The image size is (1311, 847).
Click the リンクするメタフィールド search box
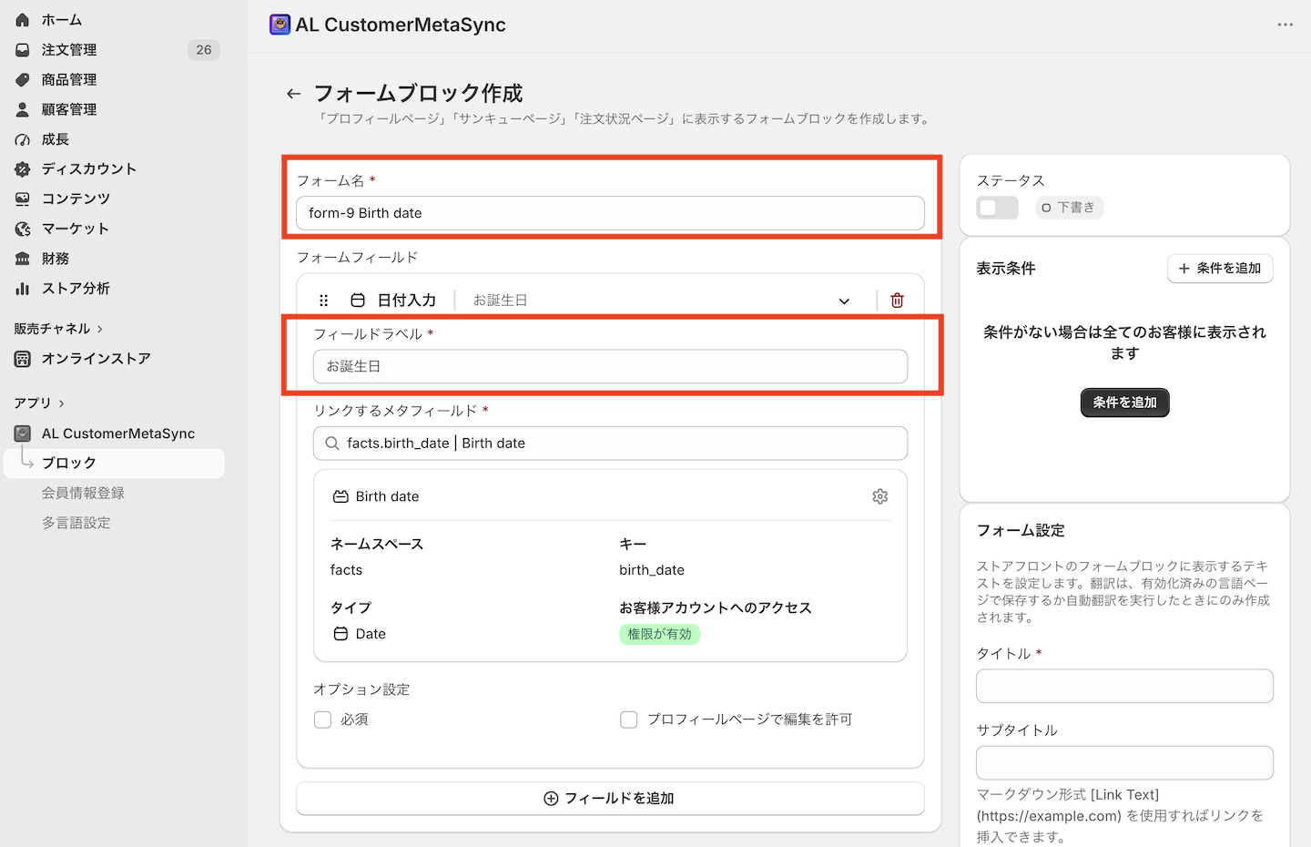(610, 444)
